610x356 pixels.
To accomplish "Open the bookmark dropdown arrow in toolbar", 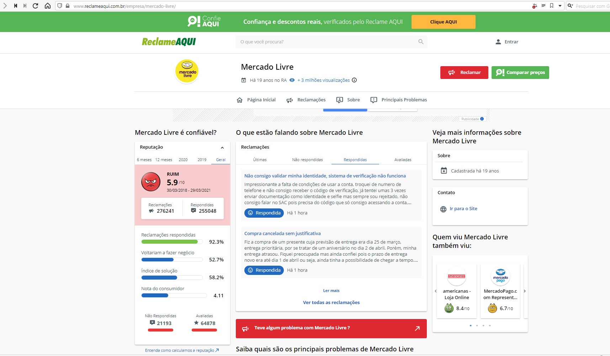I will tap(560, 6).
